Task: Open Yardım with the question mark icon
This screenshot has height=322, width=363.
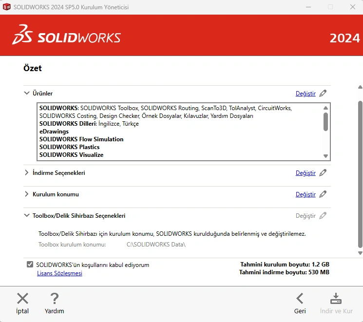Action: point(55,299)
